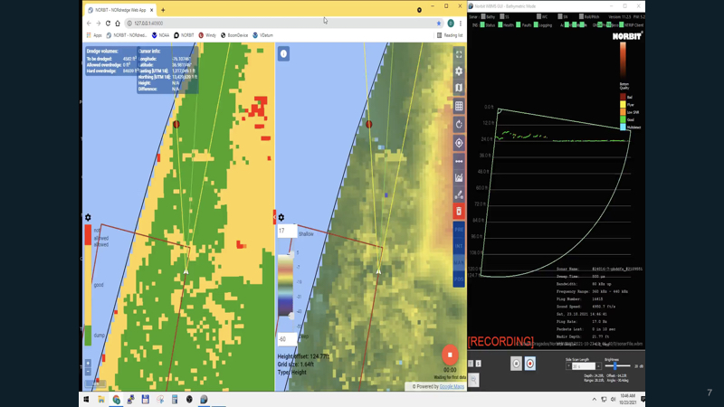
Task: Click the chart icon in map toolbar
Action: click(459, 178)
